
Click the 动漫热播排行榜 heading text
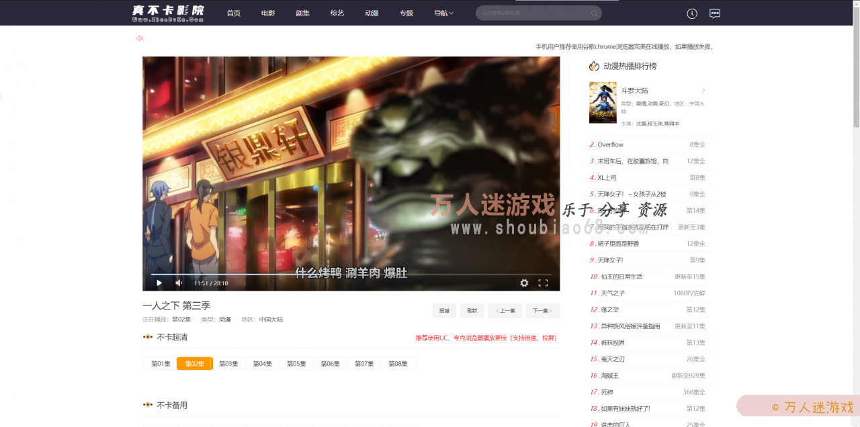point(630,66)
